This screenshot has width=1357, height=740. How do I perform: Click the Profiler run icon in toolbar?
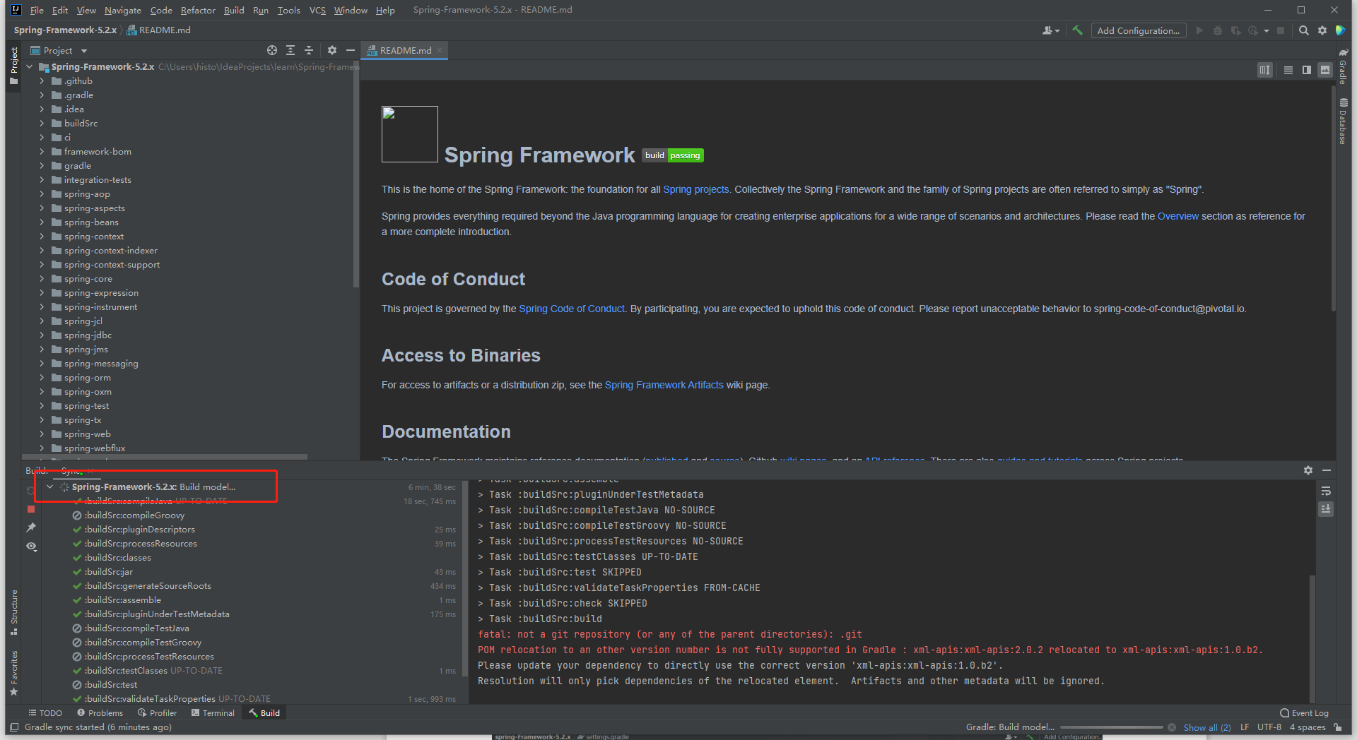1253,30
